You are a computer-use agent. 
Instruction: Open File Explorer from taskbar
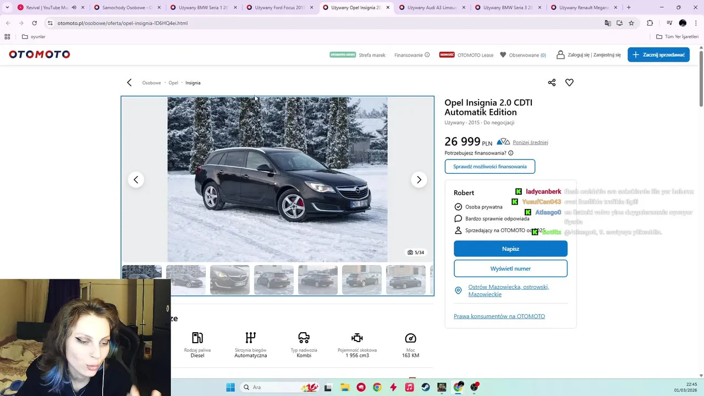coord(344,387)
